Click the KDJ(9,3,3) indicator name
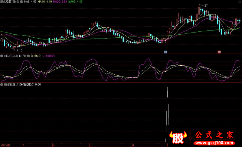The image size is (242, 147). (11, 56)
